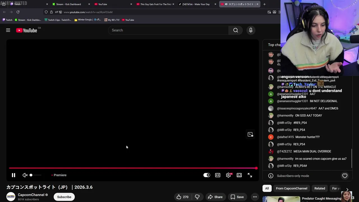This screenshot has height=202, width=359.
Task: Open the tracking protection shield icon
Action: (x=46, y=12)
